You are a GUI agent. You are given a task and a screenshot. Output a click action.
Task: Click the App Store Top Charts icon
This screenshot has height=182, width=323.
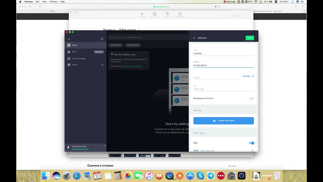155,15
